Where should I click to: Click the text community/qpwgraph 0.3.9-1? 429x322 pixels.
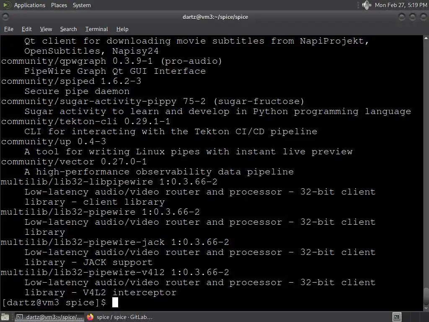click(x=77, y=61)
